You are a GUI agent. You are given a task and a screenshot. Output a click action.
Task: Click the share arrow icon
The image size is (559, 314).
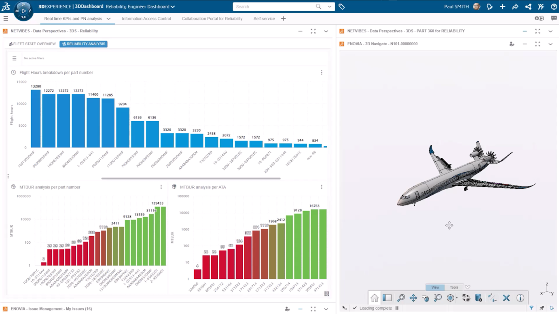(515, 6)
